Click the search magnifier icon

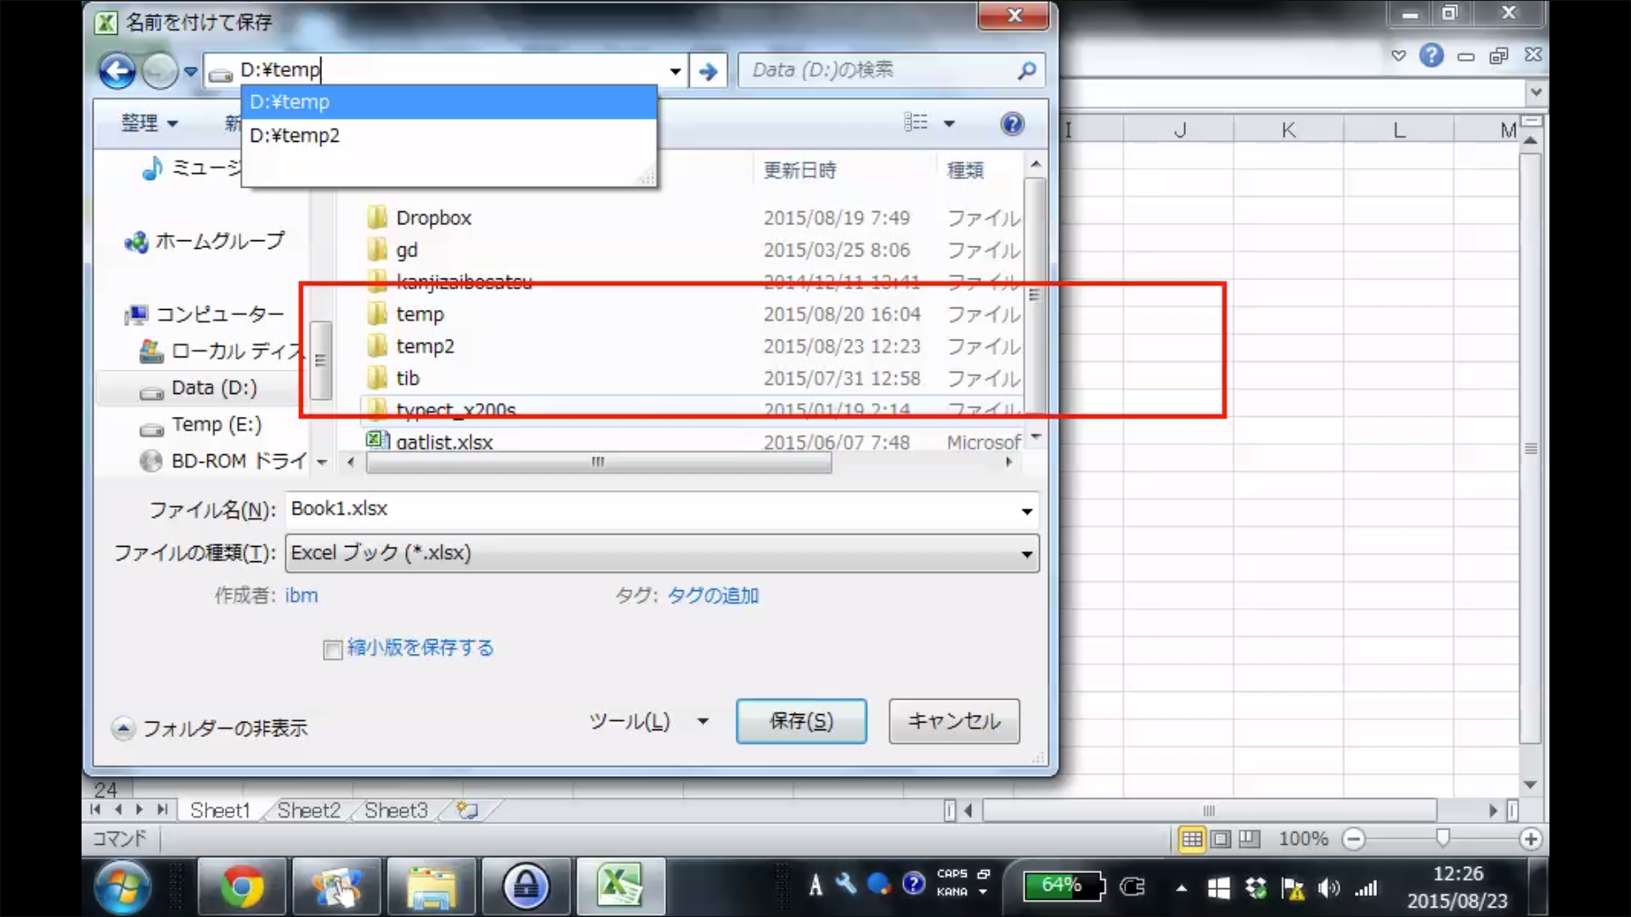pos(1026,70)
